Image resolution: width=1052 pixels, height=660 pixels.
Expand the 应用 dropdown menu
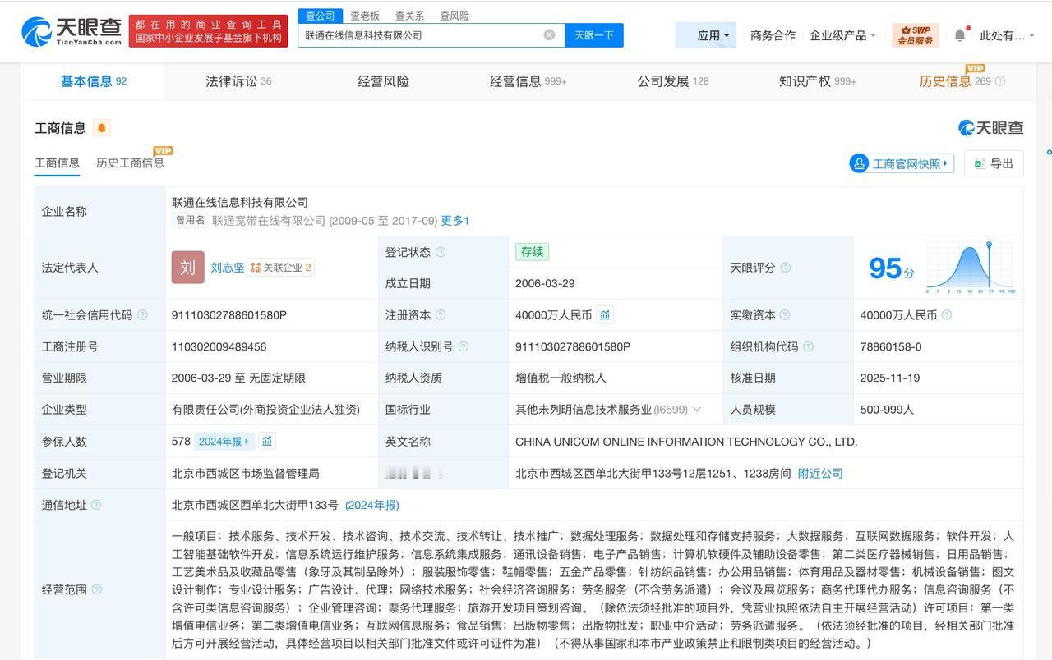712,35
